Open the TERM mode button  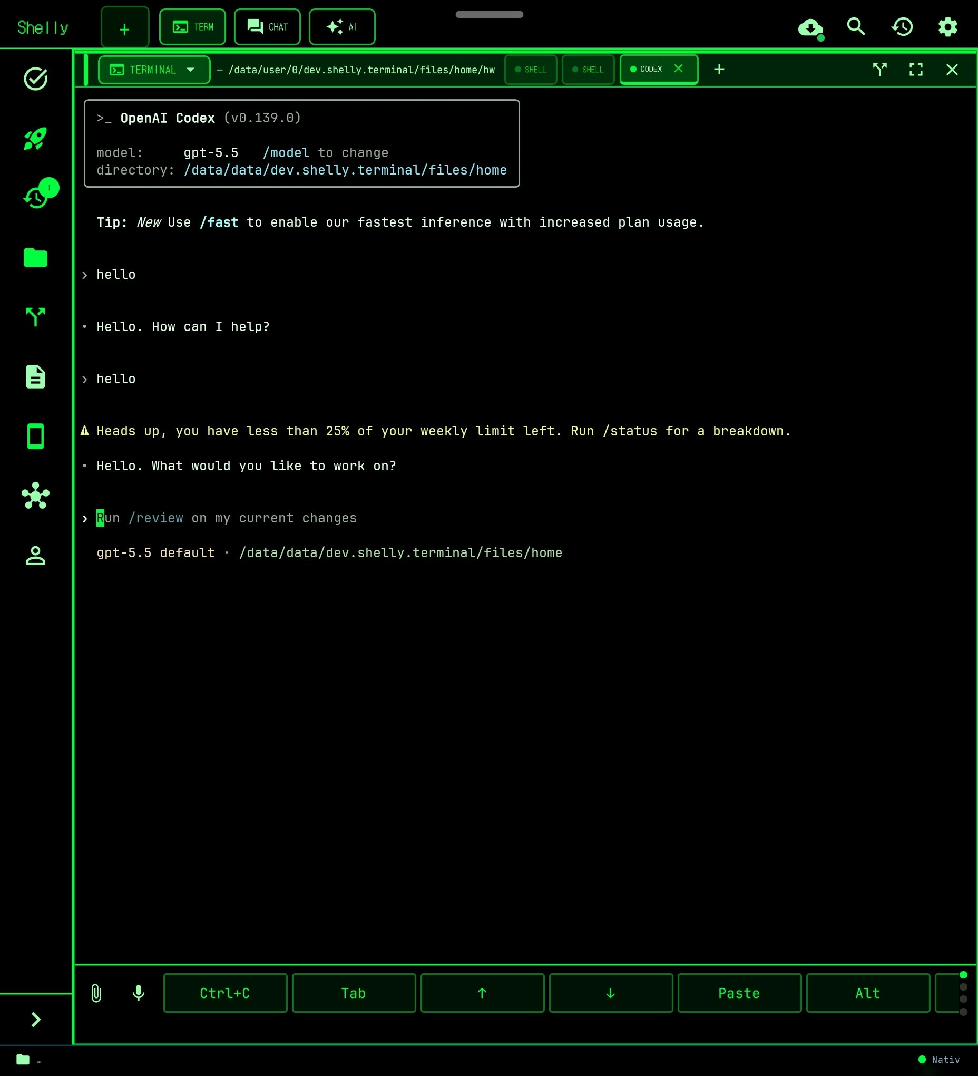click(x=193, y=27)
